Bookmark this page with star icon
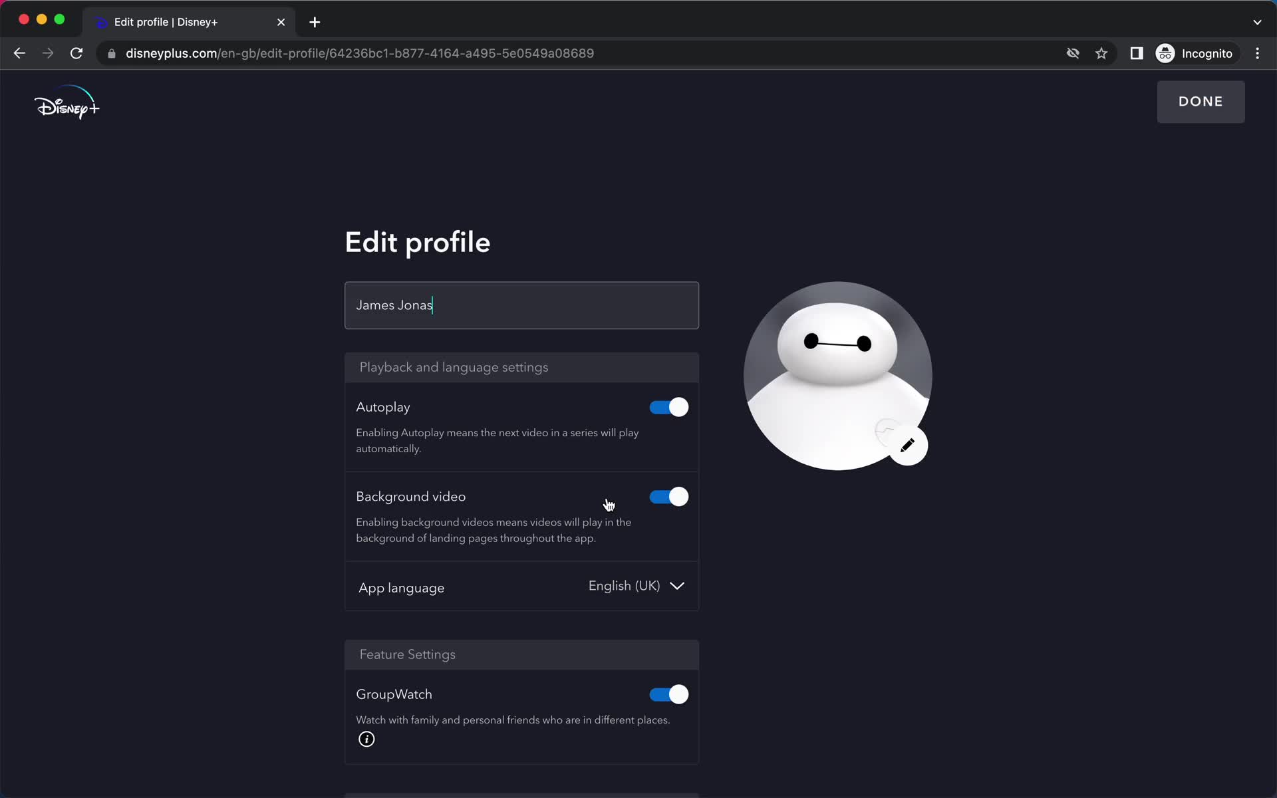This screenshot has height=798, width=1277. [x=1101, y=53]
